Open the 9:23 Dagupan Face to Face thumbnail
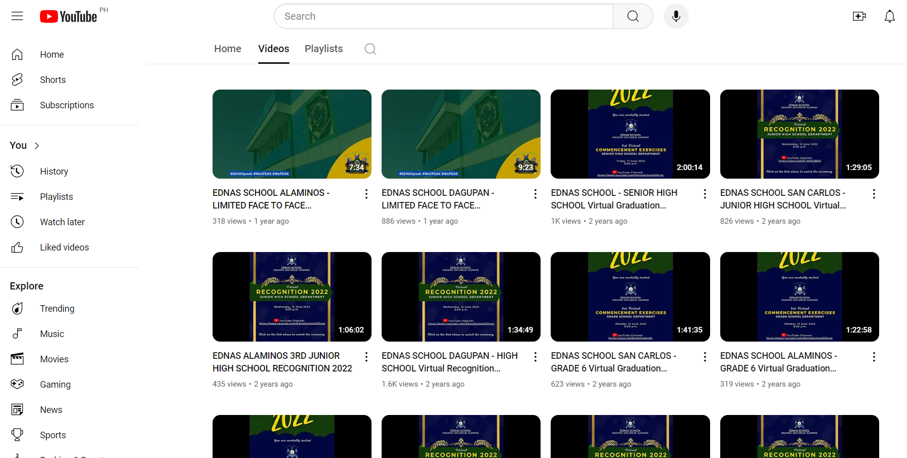Image resolution: width=907 pixels, height=458 pixels. click(461, 134)
